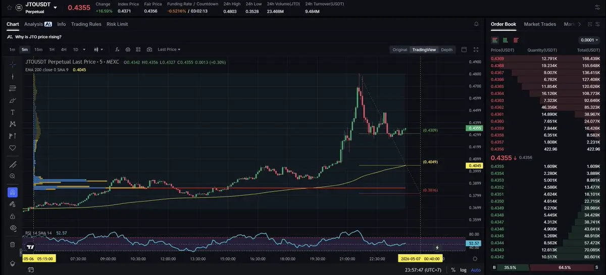Switch chart to Original view
This screenshot has height=275, width=606.
tap(400, 49)
